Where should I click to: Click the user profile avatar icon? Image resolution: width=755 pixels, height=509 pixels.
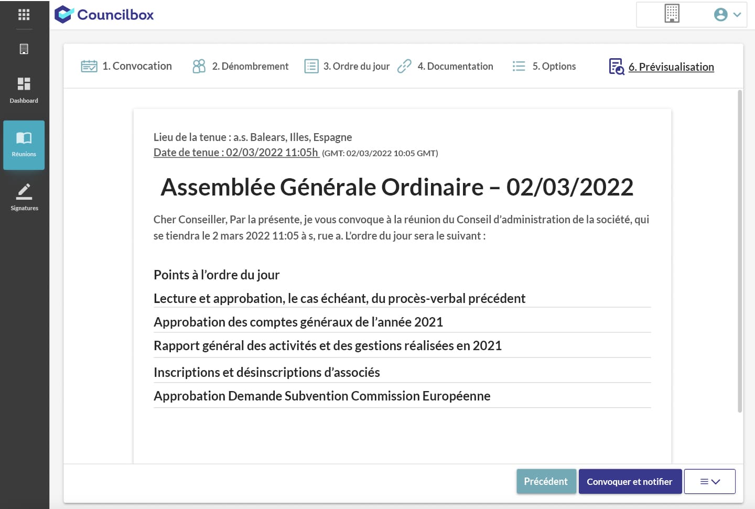coord(720,15)
